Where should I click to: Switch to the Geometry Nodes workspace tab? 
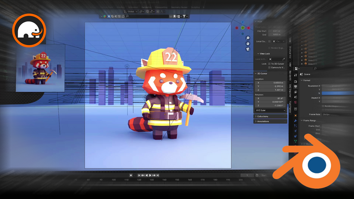(179, 7)
